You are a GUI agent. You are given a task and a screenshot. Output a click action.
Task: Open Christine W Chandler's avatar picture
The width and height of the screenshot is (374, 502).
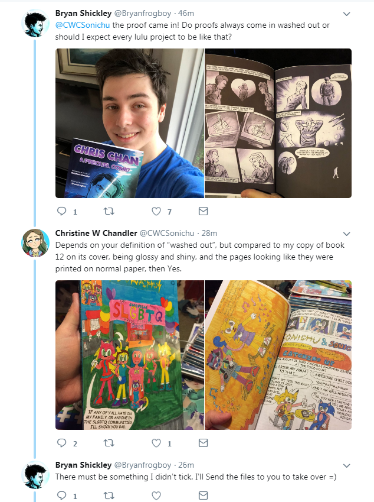35,242
